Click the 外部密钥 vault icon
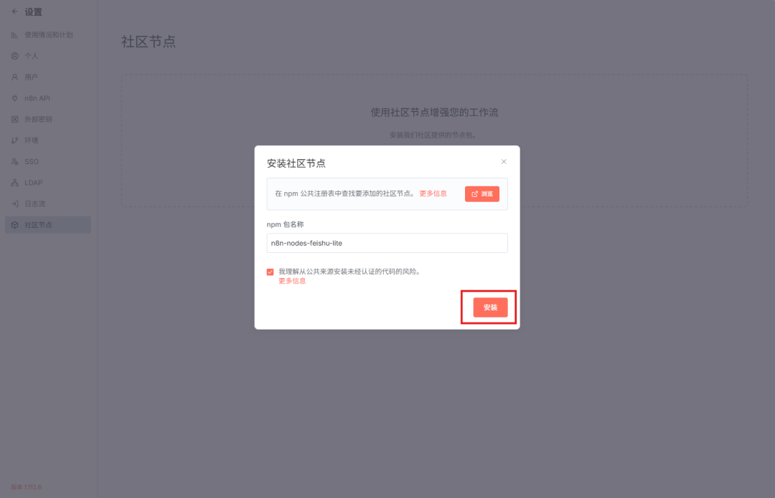Screen dimensions: 775x498 pyautogui.click(x=14, y=119)
